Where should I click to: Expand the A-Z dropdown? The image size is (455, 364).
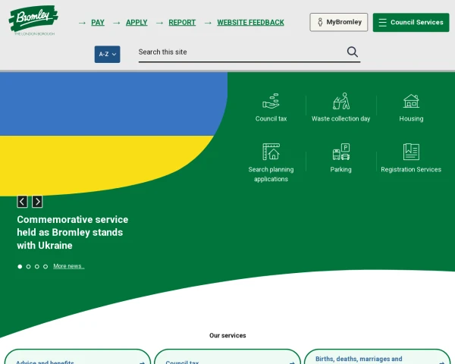(108, 55)
